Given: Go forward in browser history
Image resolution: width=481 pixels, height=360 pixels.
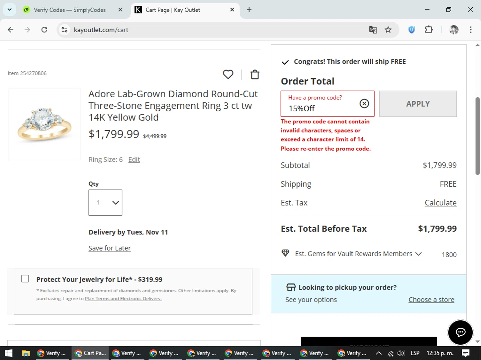Looking at the screenshot, I should pyautogui.click(x=27, y=30).
